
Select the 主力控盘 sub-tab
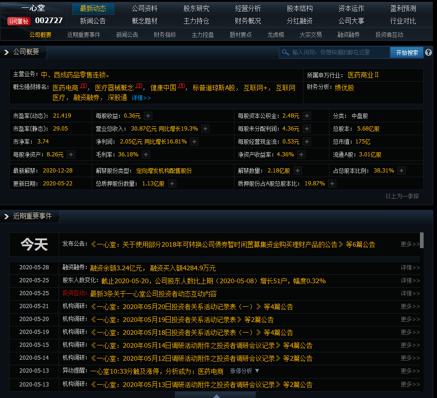(203, 35)
